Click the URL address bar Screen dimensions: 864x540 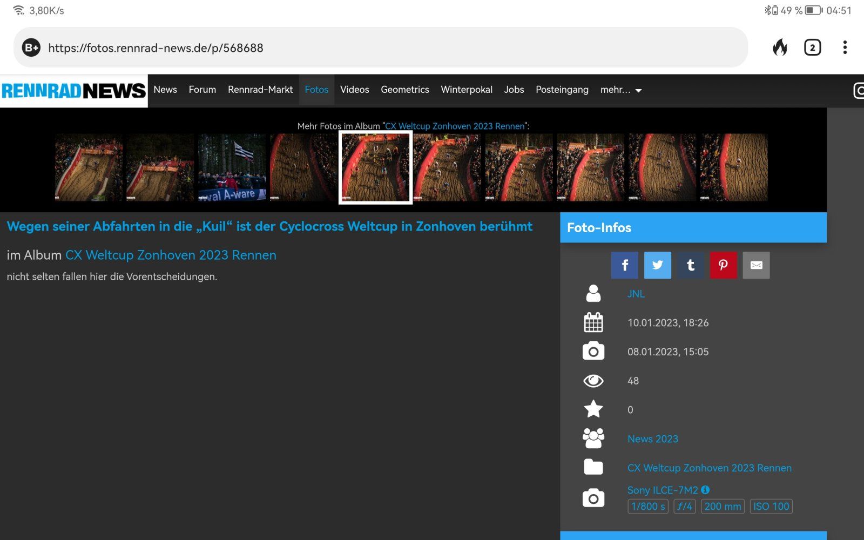point(378,48)
